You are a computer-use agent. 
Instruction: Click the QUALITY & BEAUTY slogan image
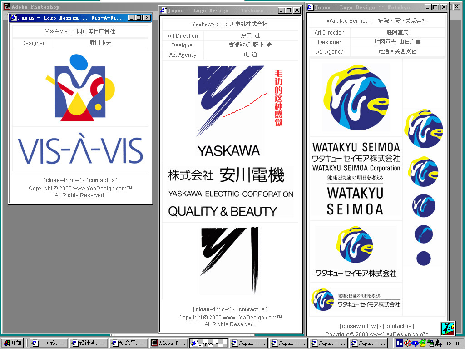[x=223, y=211]
